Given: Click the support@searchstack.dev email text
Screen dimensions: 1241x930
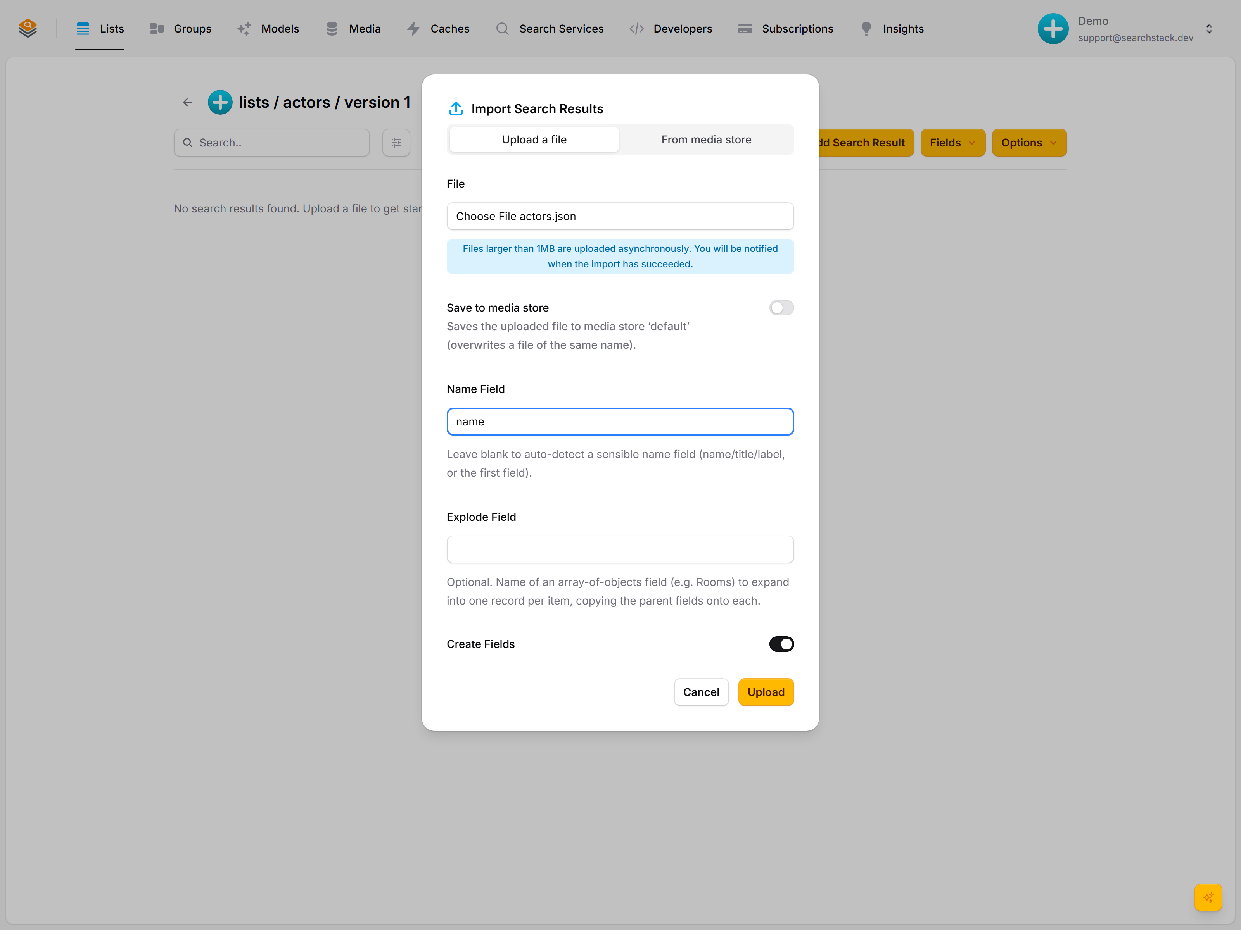Looking at the screenshot, I should point(1136,38).
